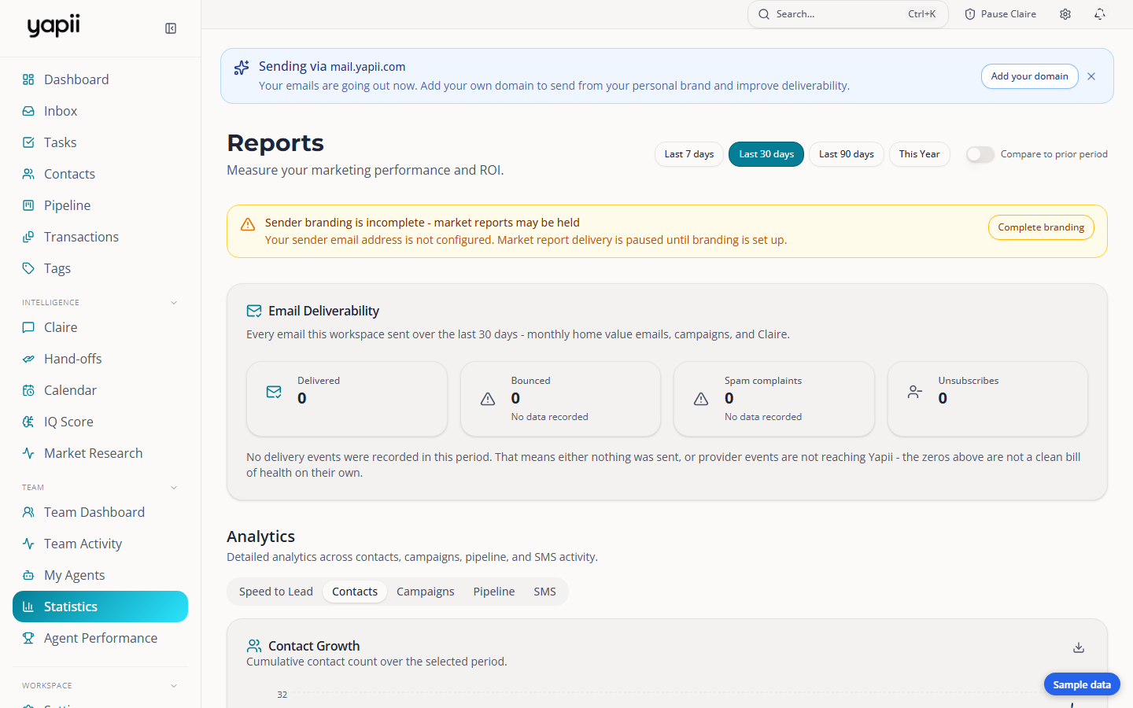This screenshot has height=708, width=1133.
Task: Click the sparkle icon in sending banner
Action: [x=242, y=68]
